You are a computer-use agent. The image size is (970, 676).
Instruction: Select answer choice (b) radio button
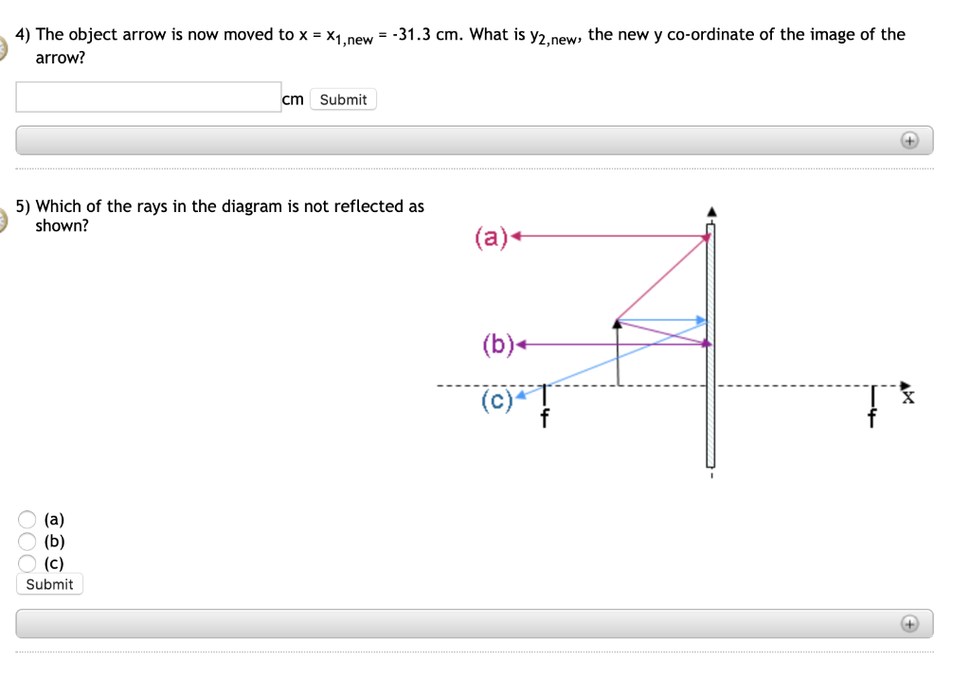(27, 541)
